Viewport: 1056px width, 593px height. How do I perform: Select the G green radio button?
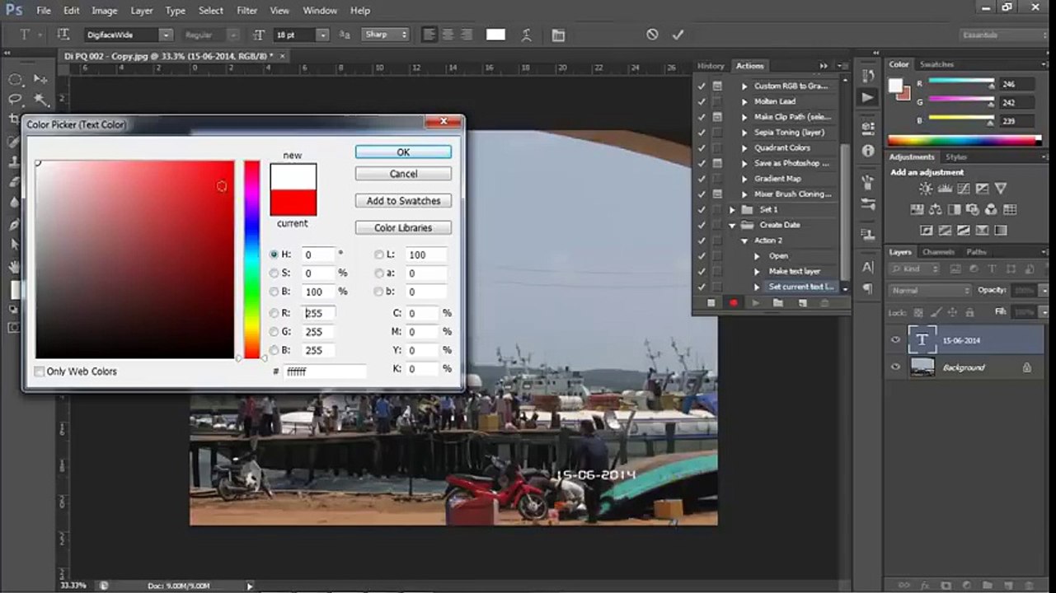pos(274,332)
